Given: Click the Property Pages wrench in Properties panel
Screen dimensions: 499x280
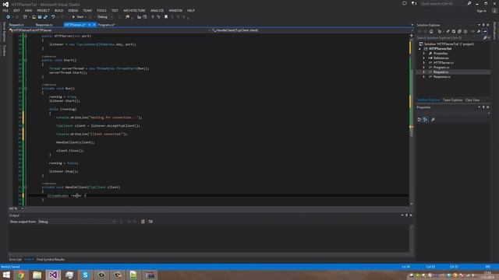Looking at the screenshot, I should pos(434,120).
